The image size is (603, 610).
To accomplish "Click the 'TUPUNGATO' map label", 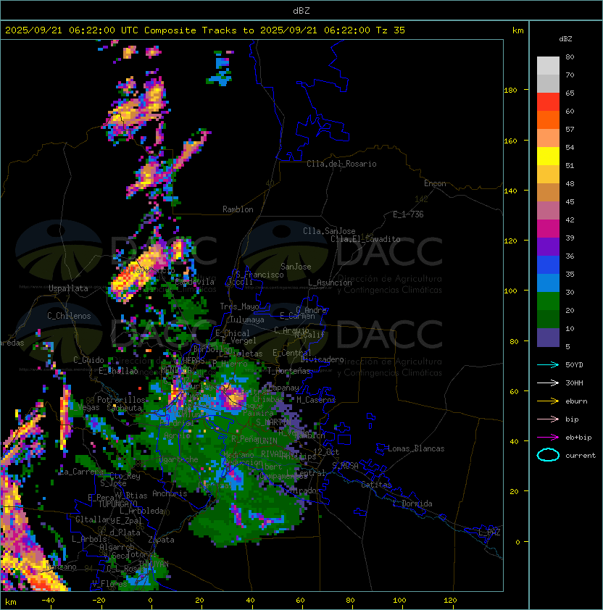I will (x=117, y=504).
